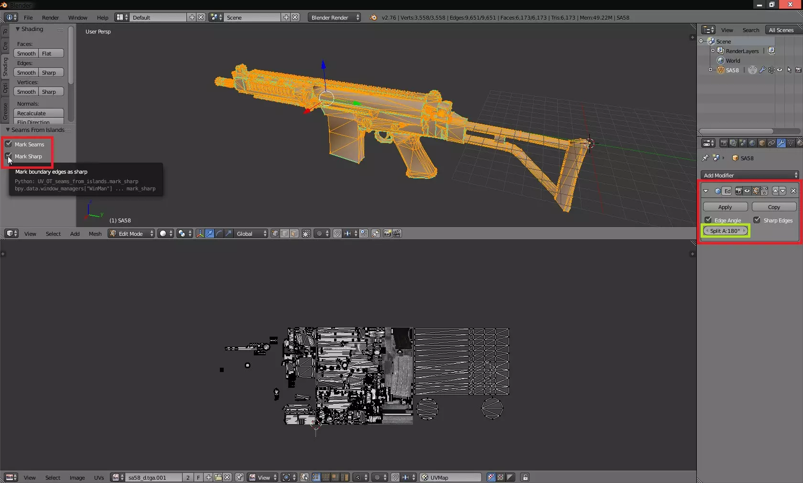Expand the RenderLayers tree entry

point(713,51)
